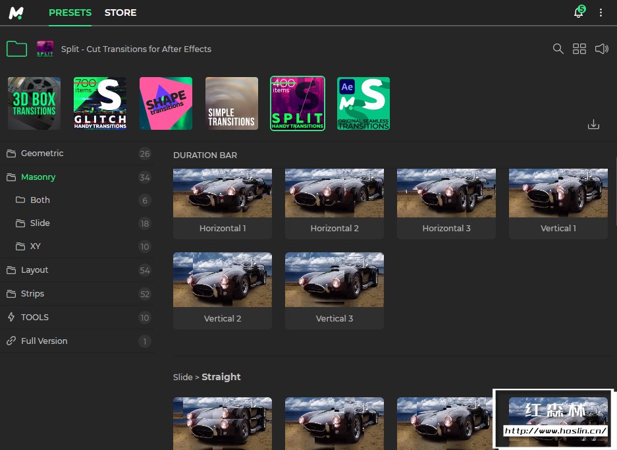617x450 pixels.
Task: Click the green folder icon
Action: [x=17, y=49]
